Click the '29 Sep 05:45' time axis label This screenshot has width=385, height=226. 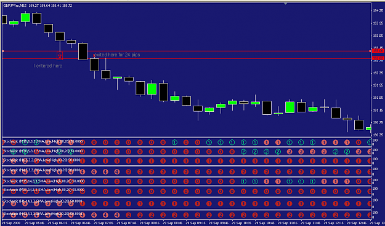click(x=35, y=223)
